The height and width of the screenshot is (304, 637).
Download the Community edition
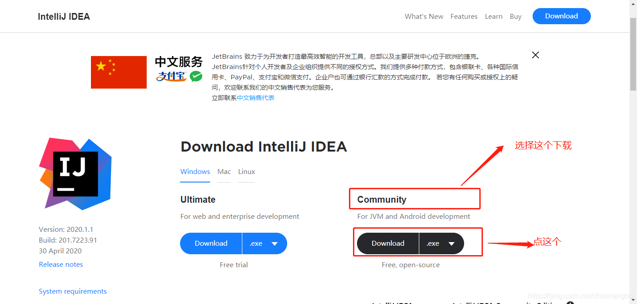[x=387, y=243]
